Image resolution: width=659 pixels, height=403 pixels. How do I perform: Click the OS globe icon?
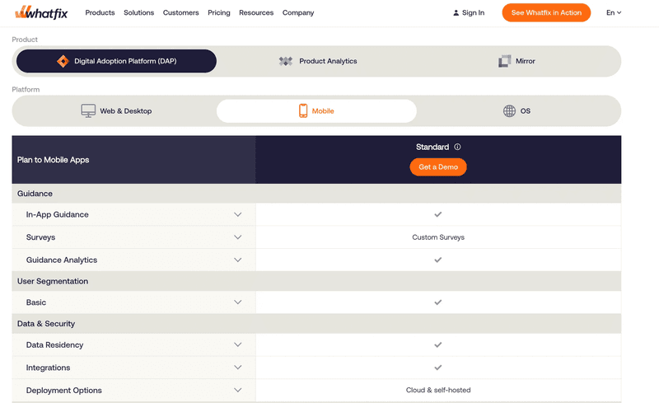pos(509,111)
